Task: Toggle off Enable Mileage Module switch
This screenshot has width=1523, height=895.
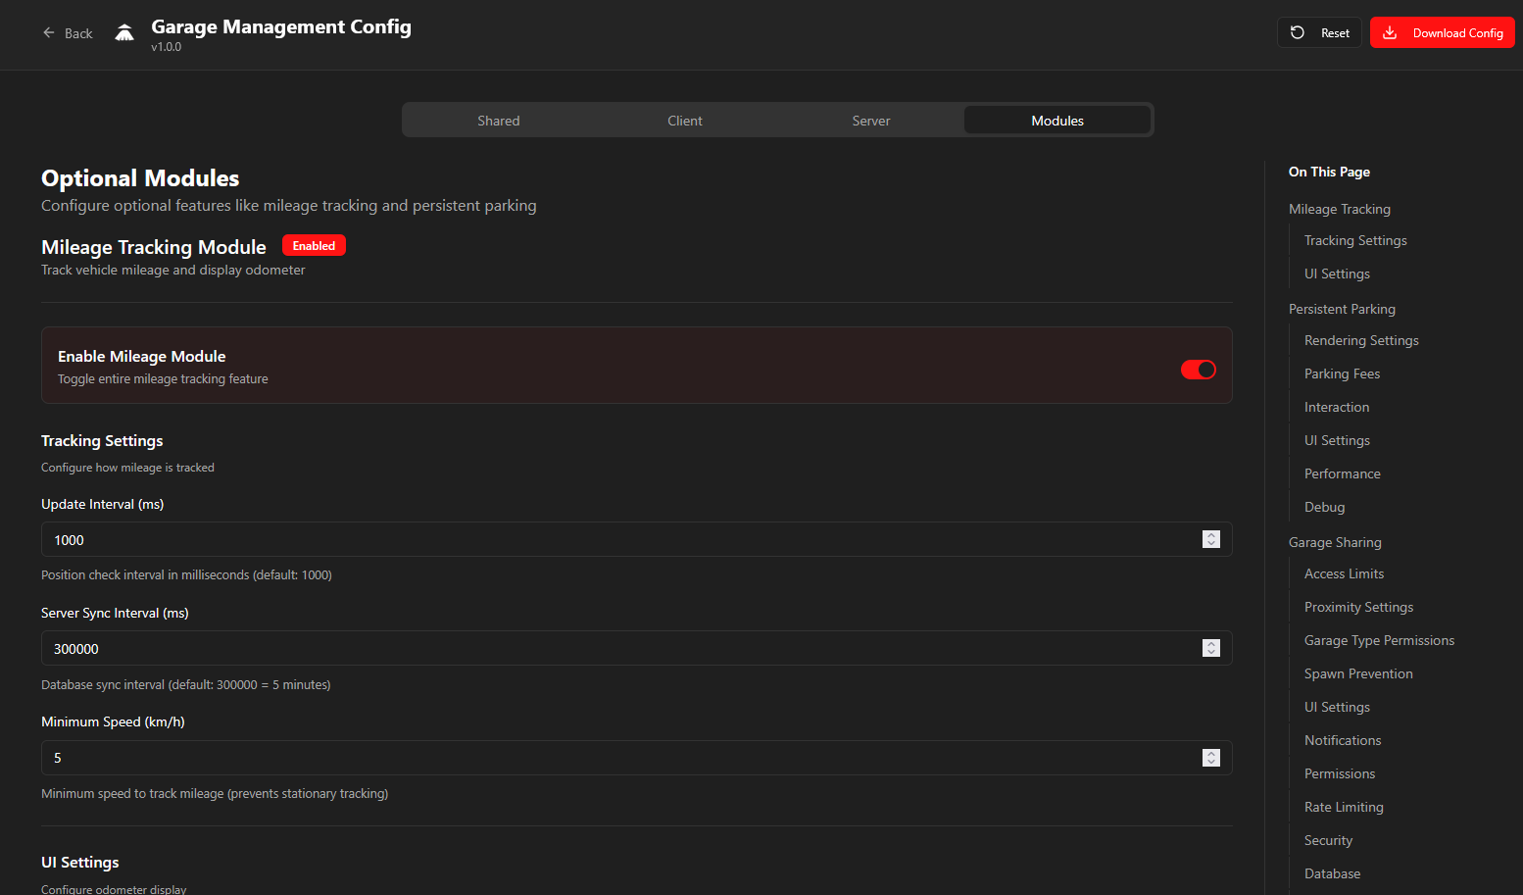Action: (x=1198, y=370)
